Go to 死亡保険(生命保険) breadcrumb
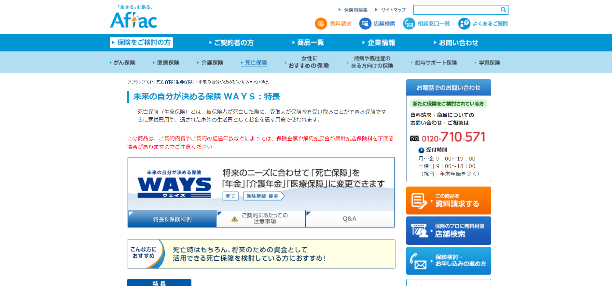Image resolution: width=612 pixels, height=286 pixels. [175, 82]
